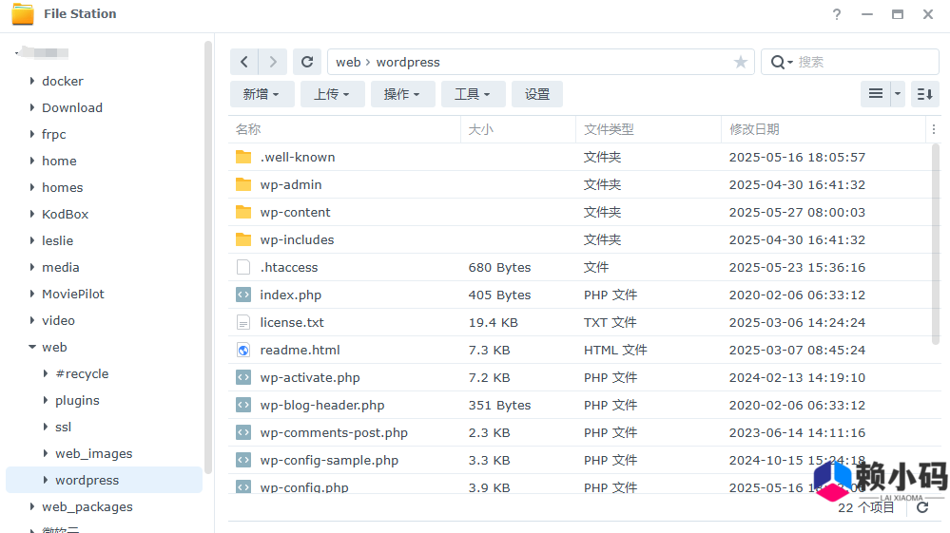Select the web_images subfolder in tree

point(94,454)
